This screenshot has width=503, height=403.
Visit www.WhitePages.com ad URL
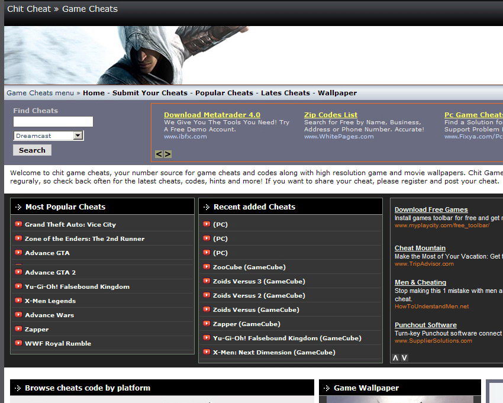click(338, 136)
